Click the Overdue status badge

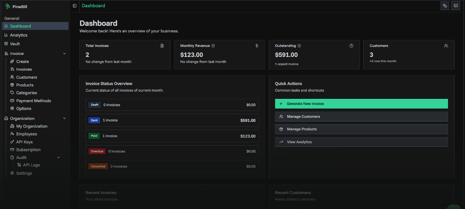pos(97,151)
